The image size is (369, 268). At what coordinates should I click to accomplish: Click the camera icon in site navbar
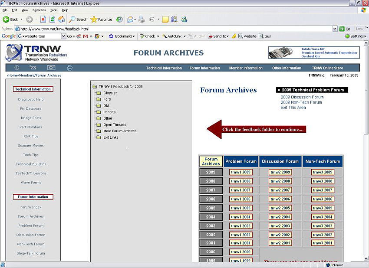tap(51, 68)
